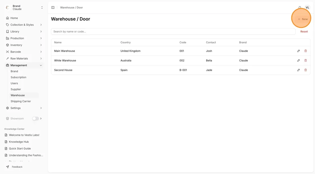The image size is (315, 174).
Task: Click the Country column header
Action: (125, 42)
